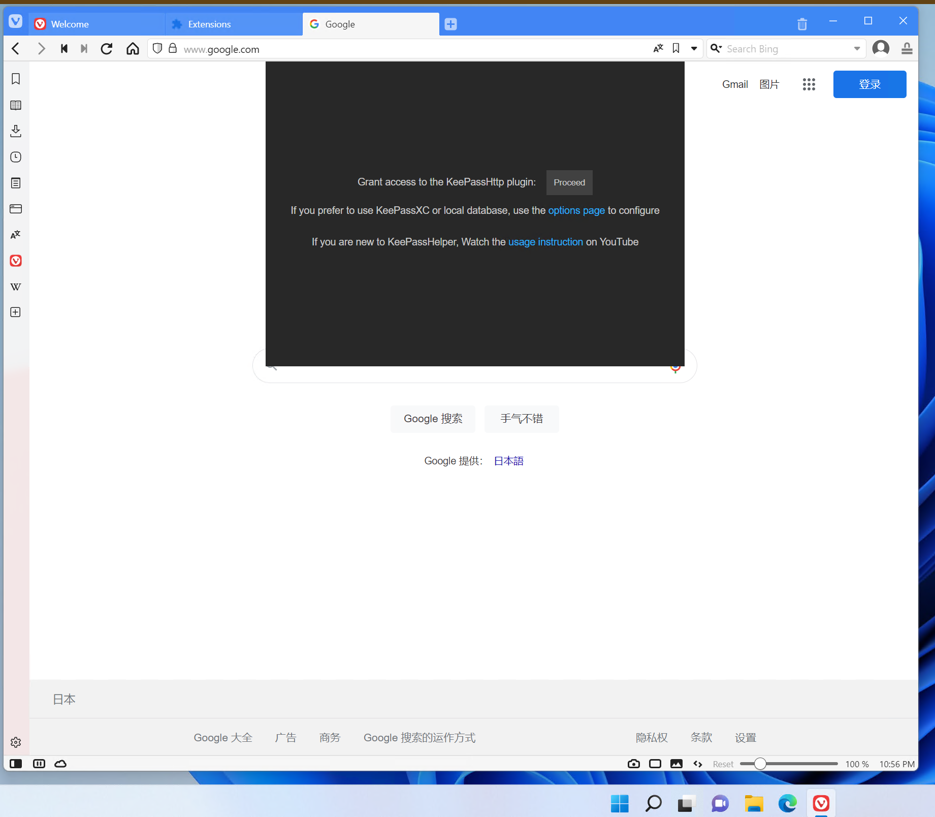
Task: Open the 图片 images link
Action: [x=769, y=84]
